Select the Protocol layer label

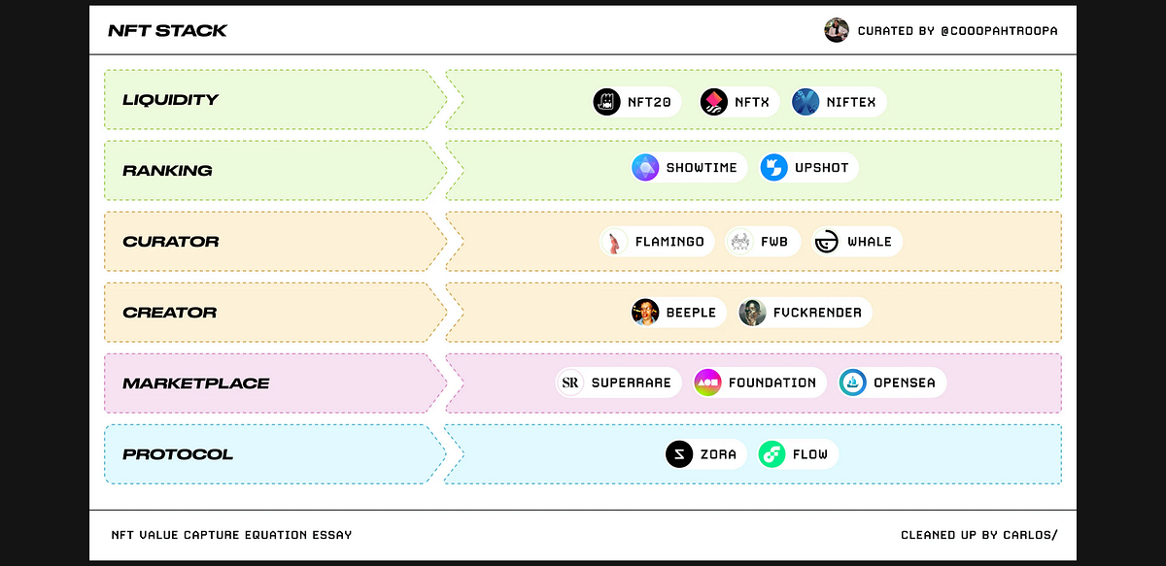(x=178, y=453)
